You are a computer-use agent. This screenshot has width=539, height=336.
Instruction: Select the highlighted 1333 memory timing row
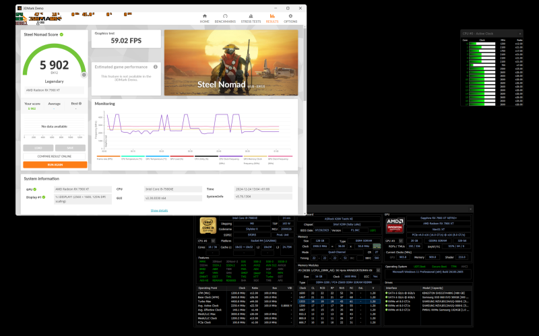click(339, 301)
